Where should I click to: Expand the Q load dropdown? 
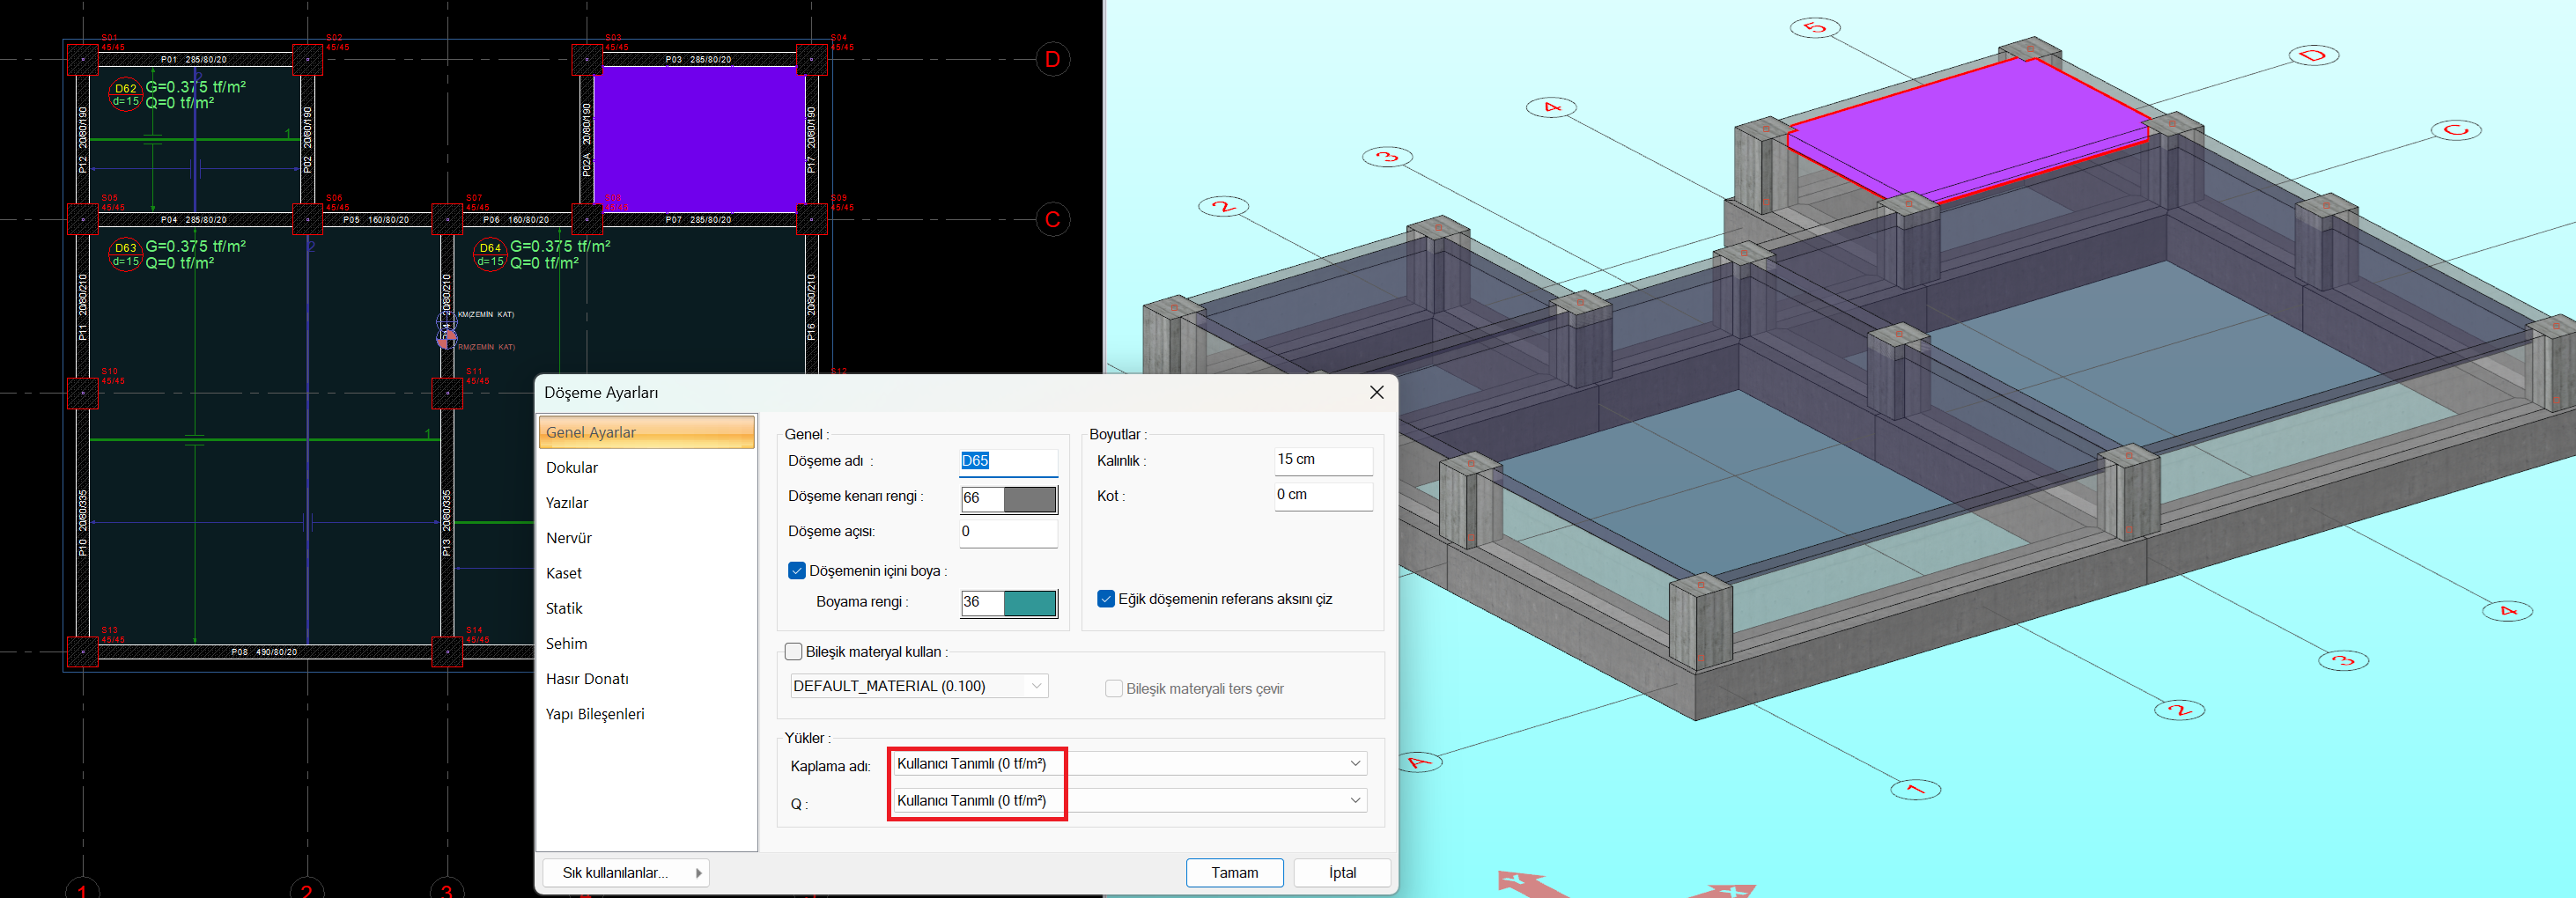(x=1354, y=801)
